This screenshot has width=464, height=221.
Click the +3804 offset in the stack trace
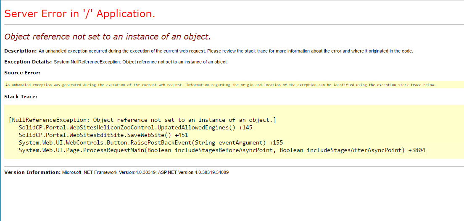[417, 150]
